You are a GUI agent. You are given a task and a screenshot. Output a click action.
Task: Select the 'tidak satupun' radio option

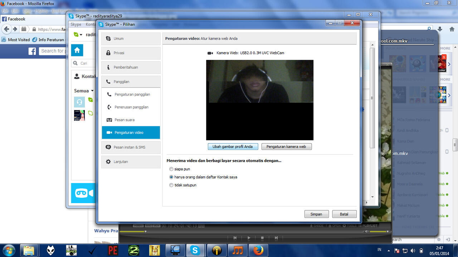point(171,185)
